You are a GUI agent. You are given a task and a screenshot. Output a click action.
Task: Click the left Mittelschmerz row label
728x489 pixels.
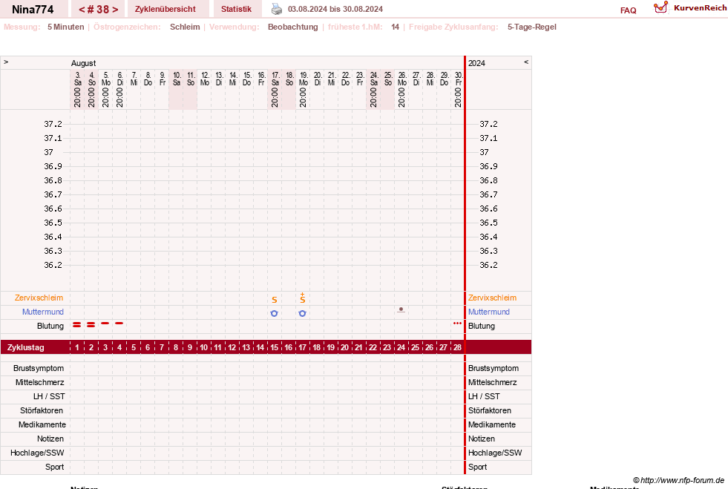coord(40,382)
